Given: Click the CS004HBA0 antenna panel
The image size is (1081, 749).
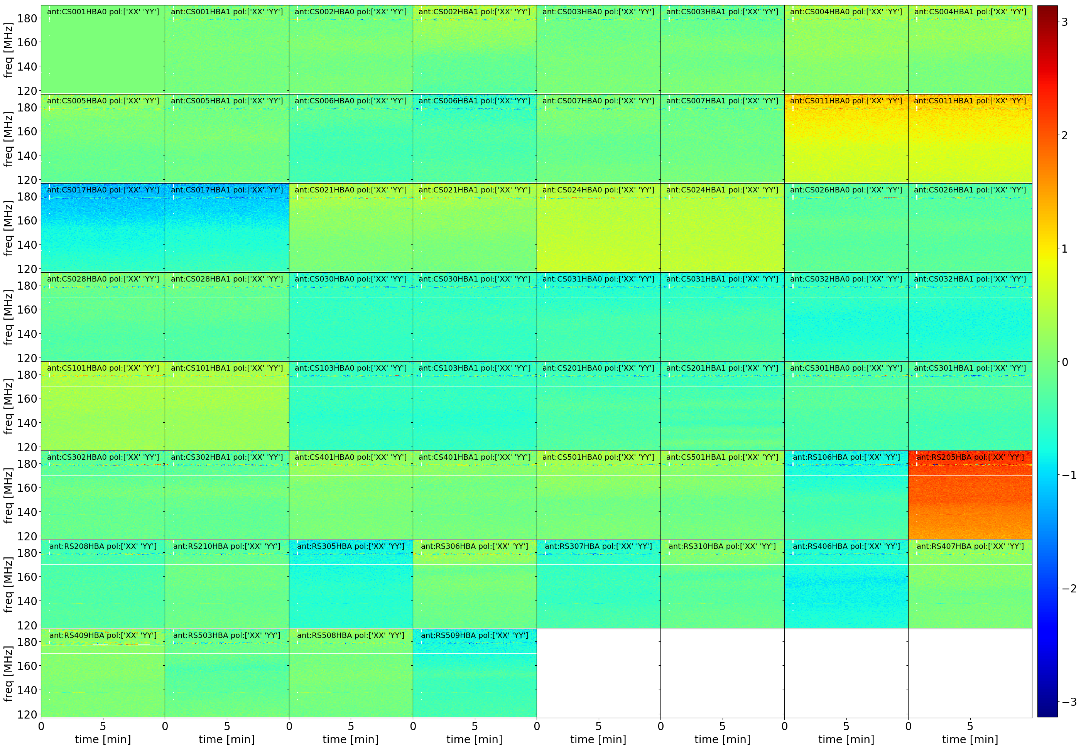Looking at the screenshot, I should coord(846,49).
